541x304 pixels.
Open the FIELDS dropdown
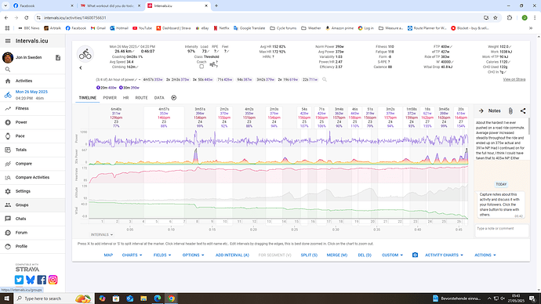point(162,255)
